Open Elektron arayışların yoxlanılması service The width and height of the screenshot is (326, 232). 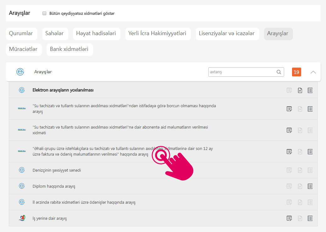tap(63, 90)
